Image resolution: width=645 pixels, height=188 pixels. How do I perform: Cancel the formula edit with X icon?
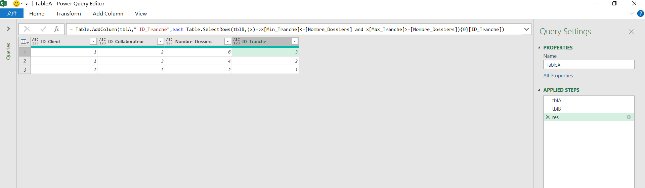pyautogui.click(x=27, y=29)
